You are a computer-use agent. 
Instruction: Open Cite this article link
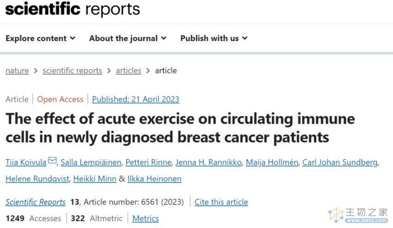(221, 202)
